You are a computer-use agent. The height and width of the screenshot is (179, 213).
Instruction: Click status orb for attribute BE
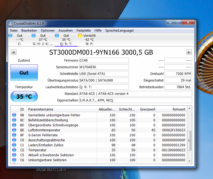pos(14,130)
